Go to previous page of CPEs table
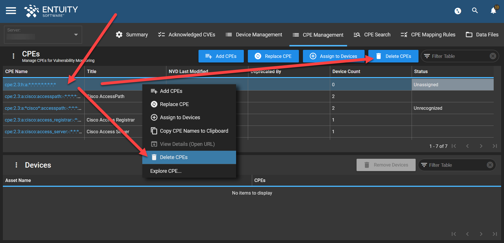 tap(467, 146)
